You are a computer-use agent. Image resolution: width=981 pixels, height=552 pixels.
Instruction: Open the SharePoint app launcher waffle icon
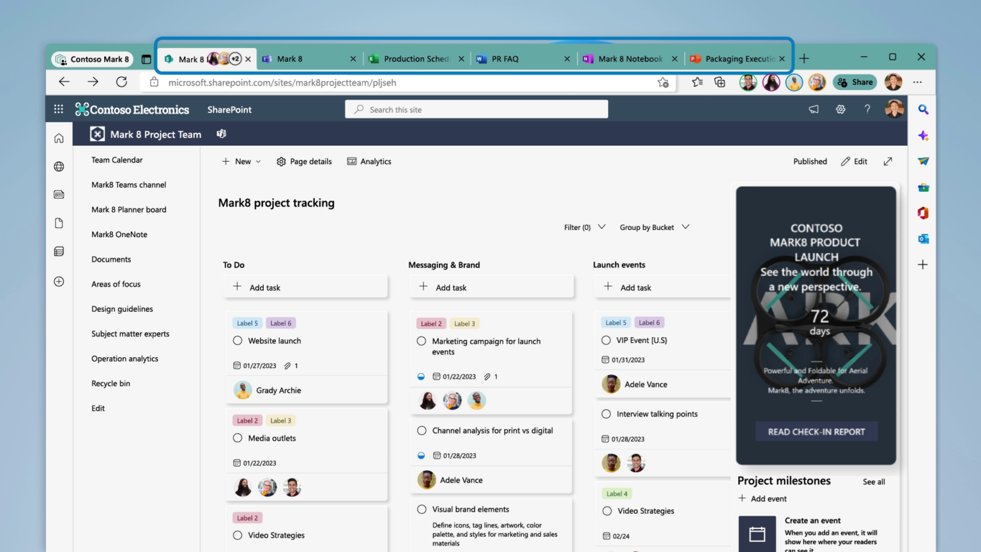[58, 109]
